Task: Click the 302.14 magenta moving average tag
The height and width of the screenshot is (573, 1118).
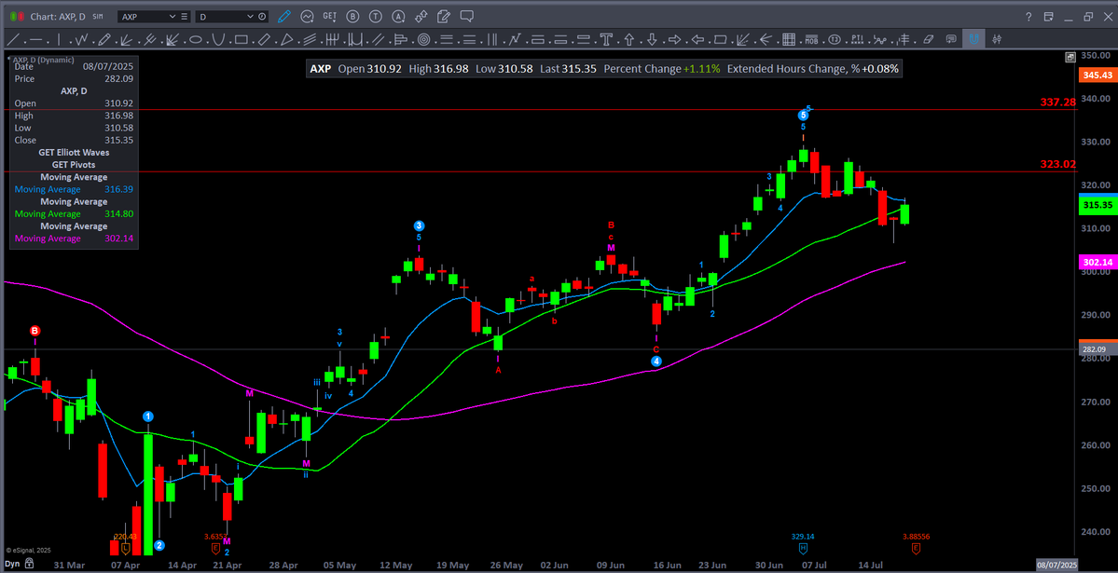Action: pyautogui.click(x=1098, y=262)
